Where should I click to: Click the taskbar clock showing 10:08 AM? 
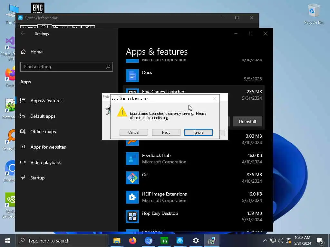click(302, 241)
